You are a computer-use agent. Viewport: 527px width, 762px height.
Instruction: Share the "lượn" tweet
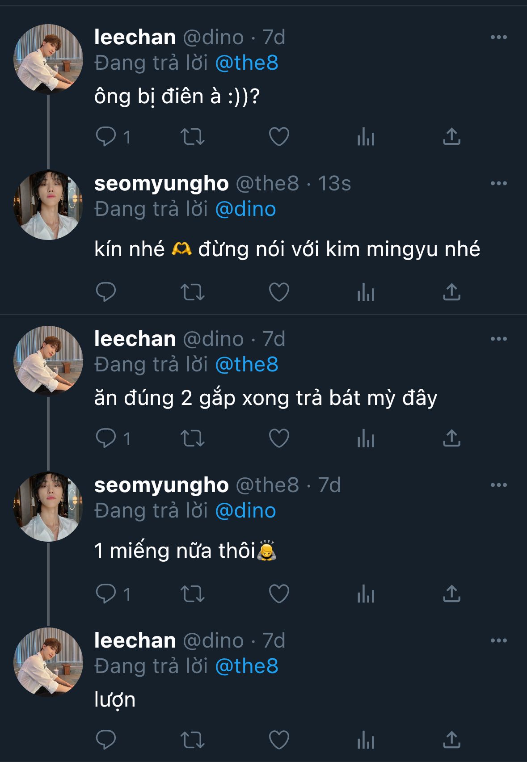[451, 740]
